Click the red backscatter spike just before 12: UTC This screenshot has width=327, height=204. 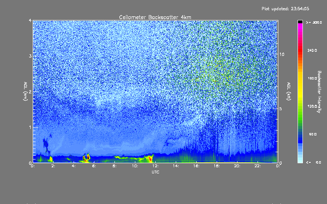(x=150, y=159)
